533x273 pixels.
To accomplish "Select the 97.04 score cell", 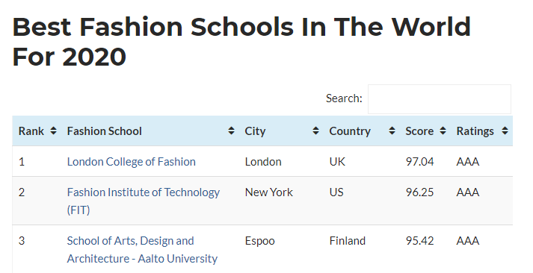I will [x=420, y=162].
